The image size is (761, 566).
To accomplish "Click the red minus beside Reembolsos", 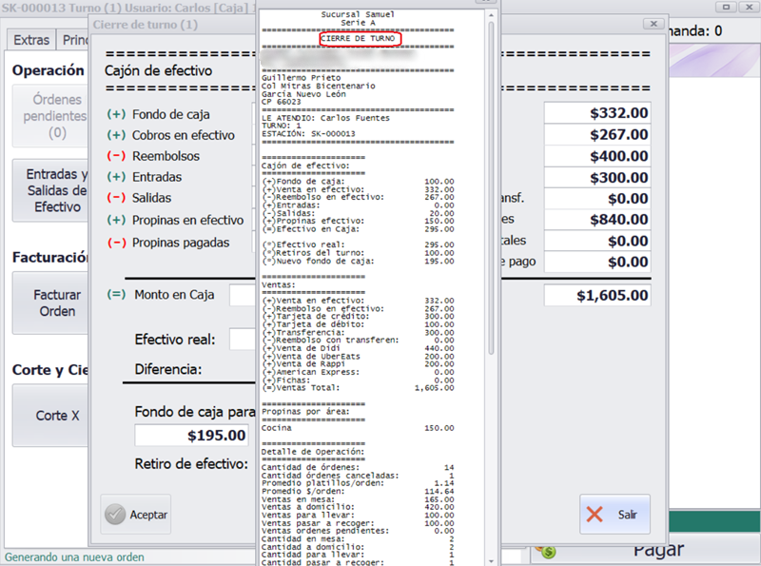I will pyautogui.click(x=116, y=156).
